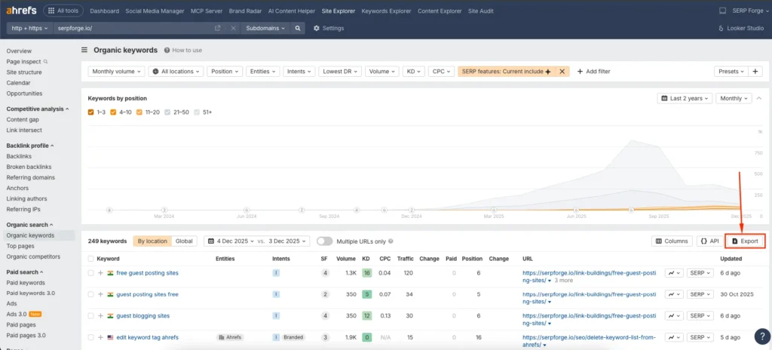Click the search magnifier button in URL bar
The image size is (772, 350).
[x=299, y=28]
